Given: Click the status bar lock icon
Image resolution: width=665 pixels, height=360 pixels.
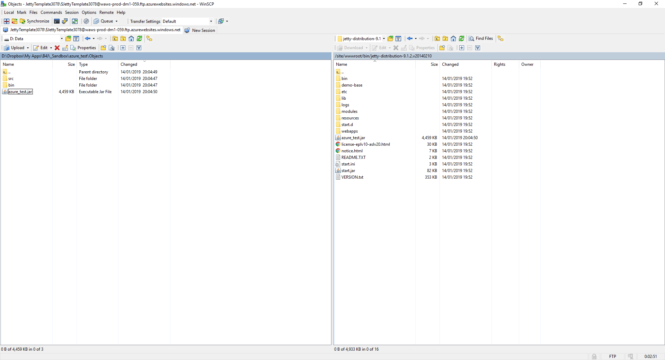Looking at the screenshot, I should click(x=594, y=357).
